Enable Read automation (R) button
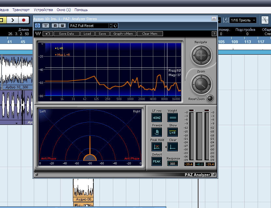 point(55,26)
